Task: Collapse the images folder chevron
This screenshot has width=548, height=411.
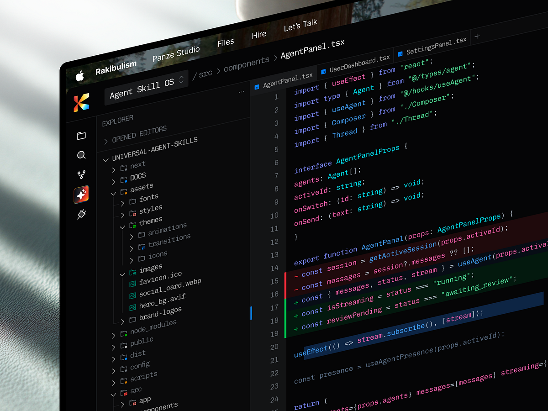Action: point(122,274)
